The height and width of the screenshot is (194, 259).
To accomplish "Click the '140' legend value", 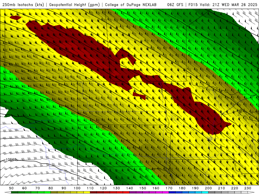I will (x=129, y=188).
